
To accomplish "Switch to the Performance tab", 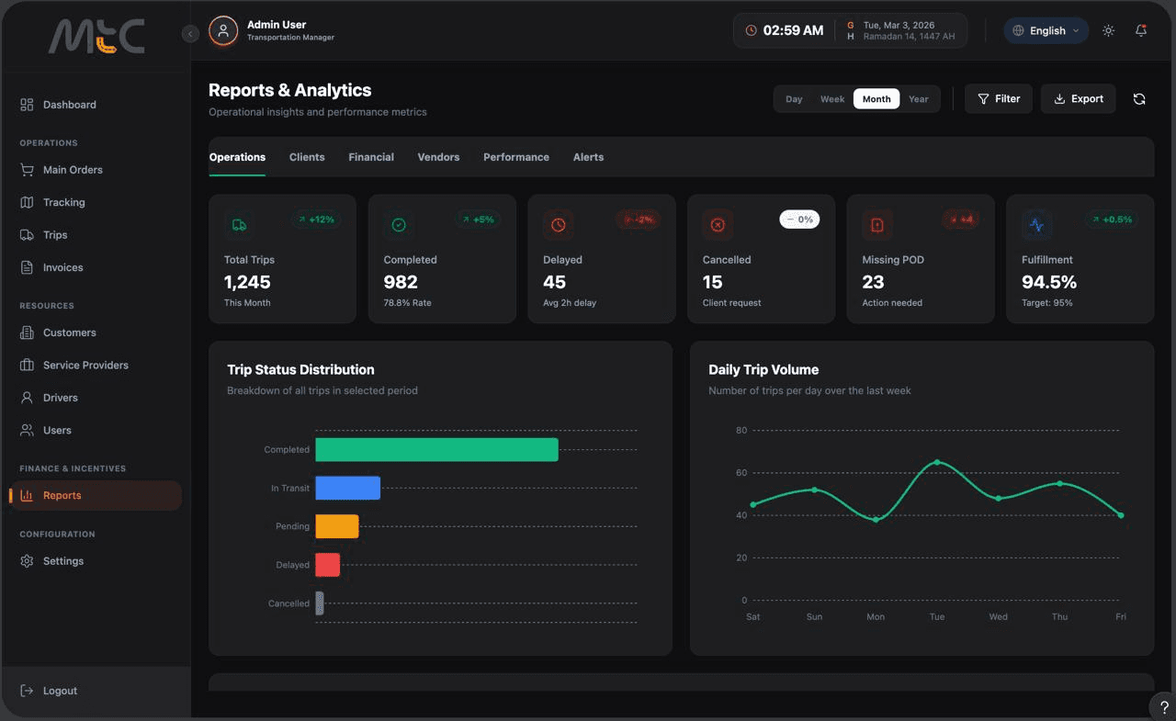I will [516, 157].
